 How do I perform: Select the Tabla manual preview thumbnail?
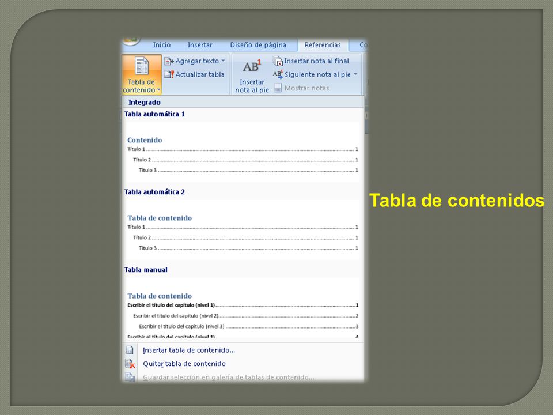click(242, 308)
